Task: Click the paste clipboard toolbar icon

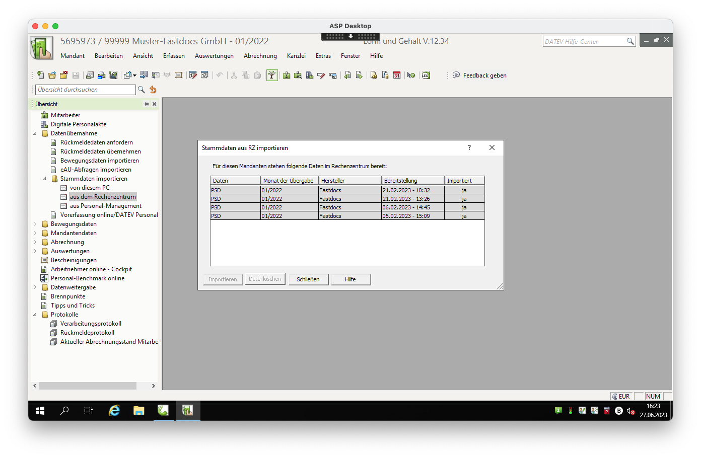Action: tap(257, 75)
